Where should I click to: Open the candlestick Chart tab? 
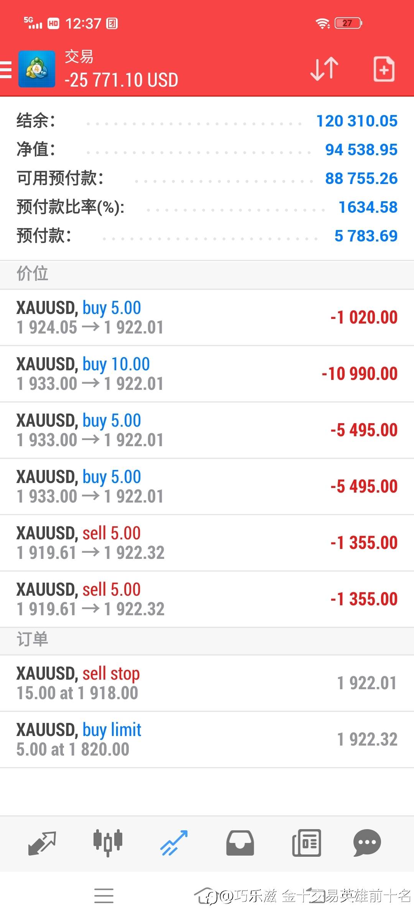[108, 843]
